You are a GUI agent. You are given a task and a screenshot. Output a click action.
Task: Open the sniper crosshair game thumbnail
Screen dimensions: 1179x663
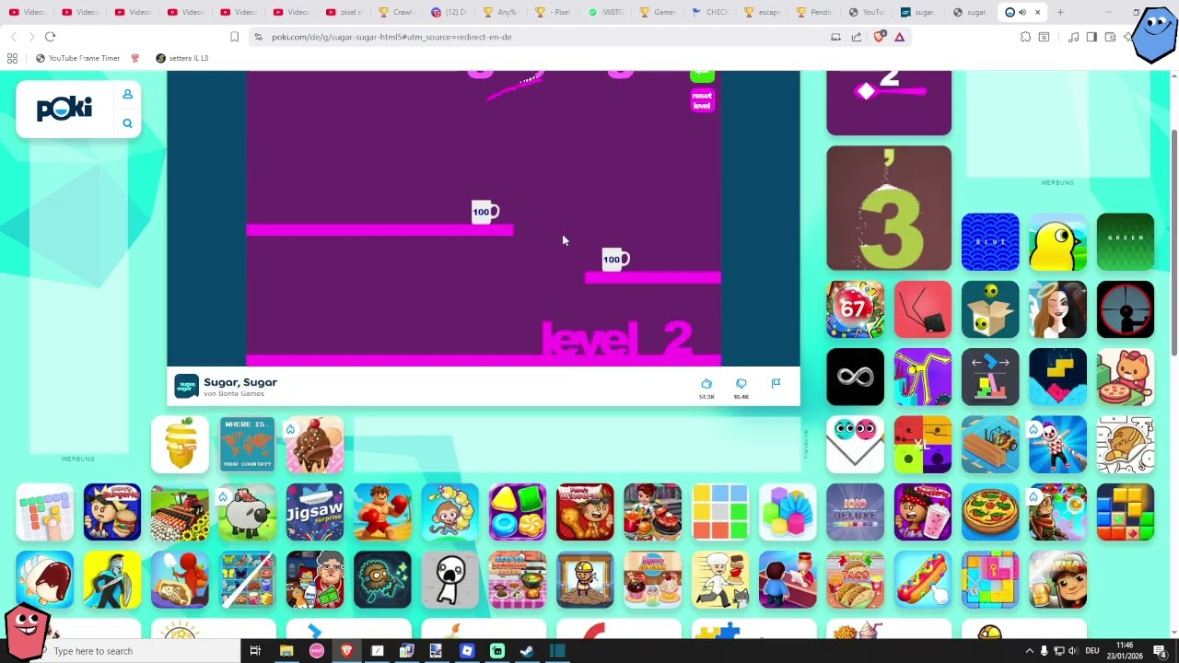[x=1126, y=309]
